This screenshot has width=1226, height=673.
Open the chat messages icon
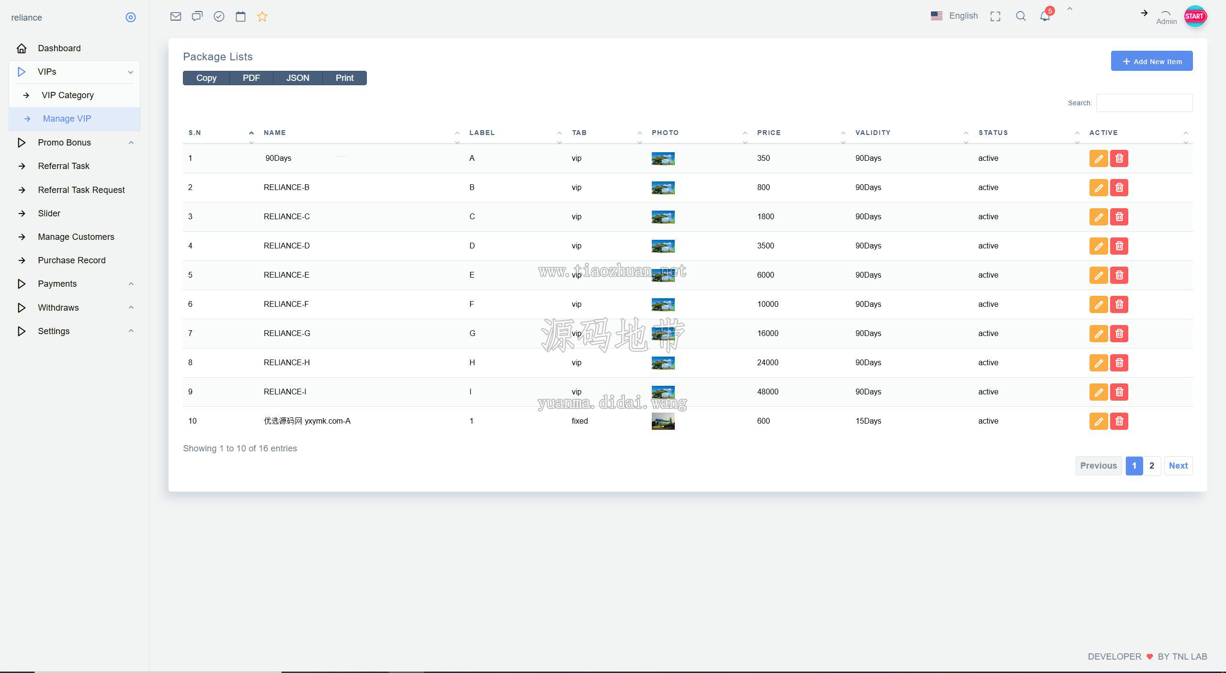197,16
